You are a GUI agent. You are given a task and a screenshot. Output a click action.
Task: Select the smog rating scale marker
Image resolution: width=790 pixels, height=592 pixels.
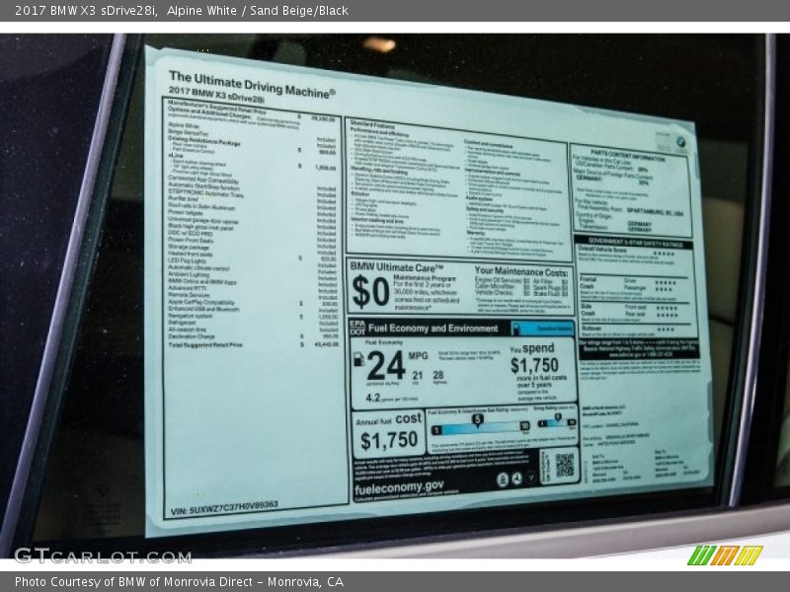[x=558, y=417]
